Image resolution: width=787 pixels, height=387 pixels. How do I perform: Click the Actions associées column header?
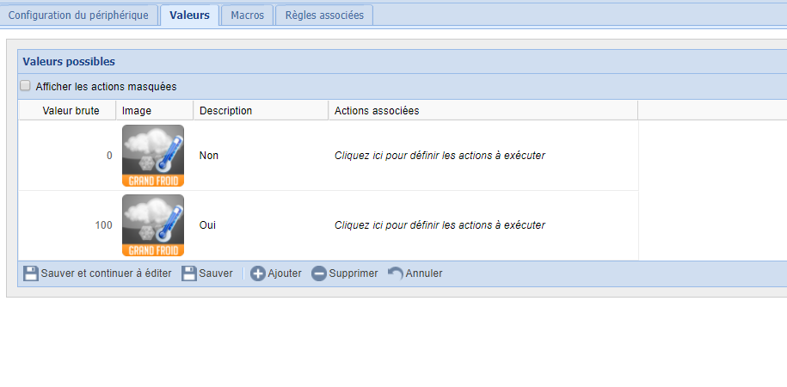(x=377, y=111)
